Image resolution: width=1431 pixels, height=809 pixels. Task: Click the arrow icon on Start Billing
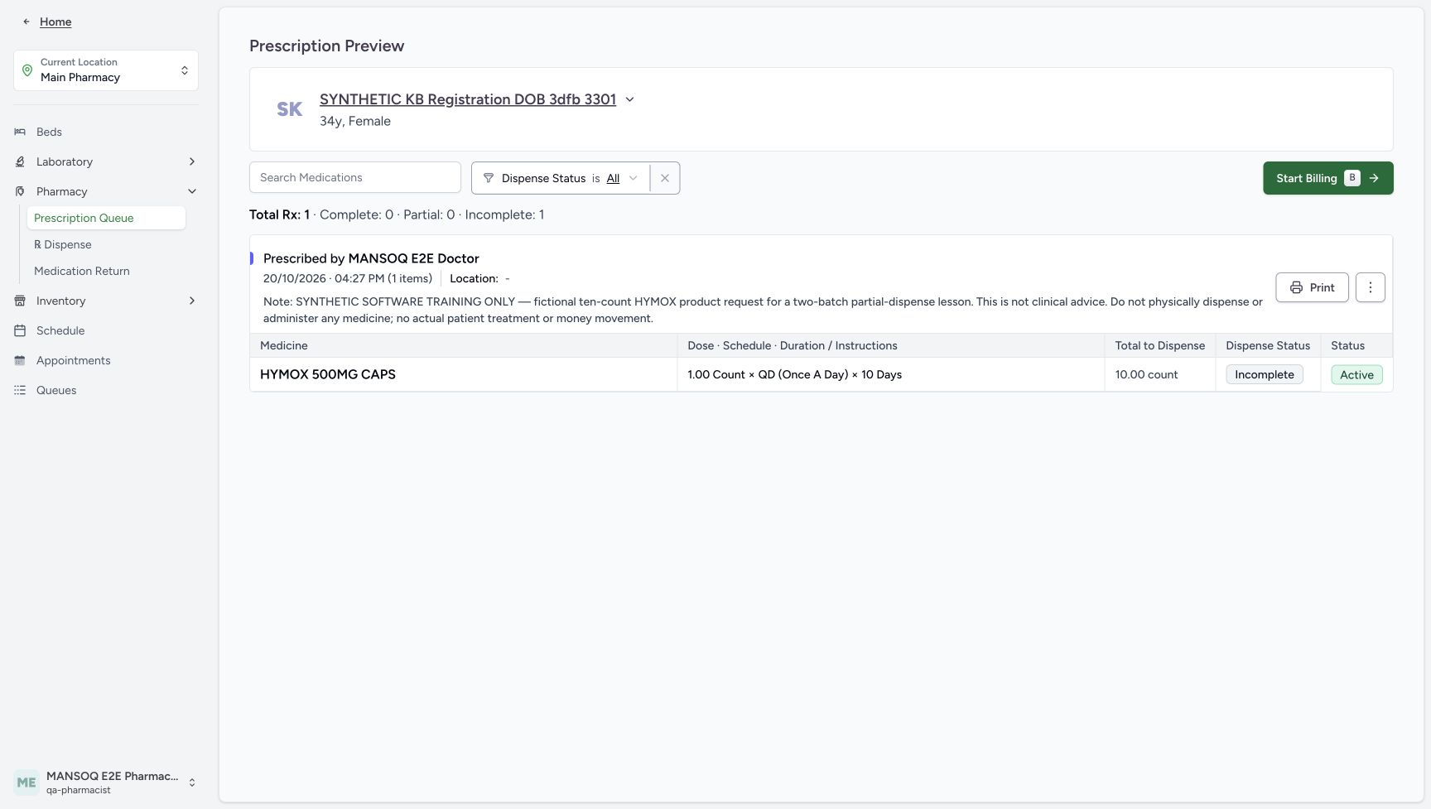point(1374,178)
